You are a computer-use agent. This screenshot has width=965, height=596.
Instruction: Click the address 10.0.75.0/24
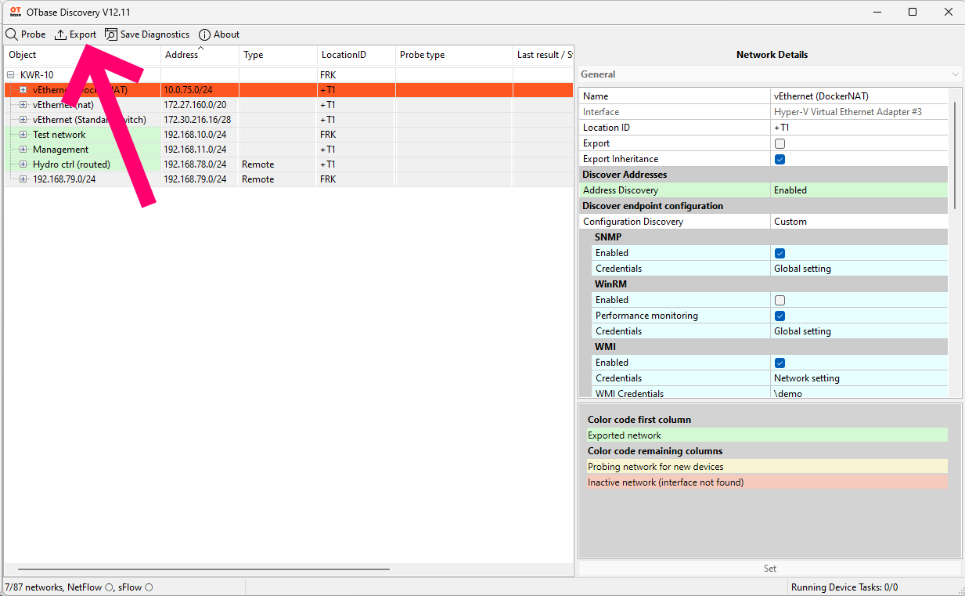(x=188, y=90)
